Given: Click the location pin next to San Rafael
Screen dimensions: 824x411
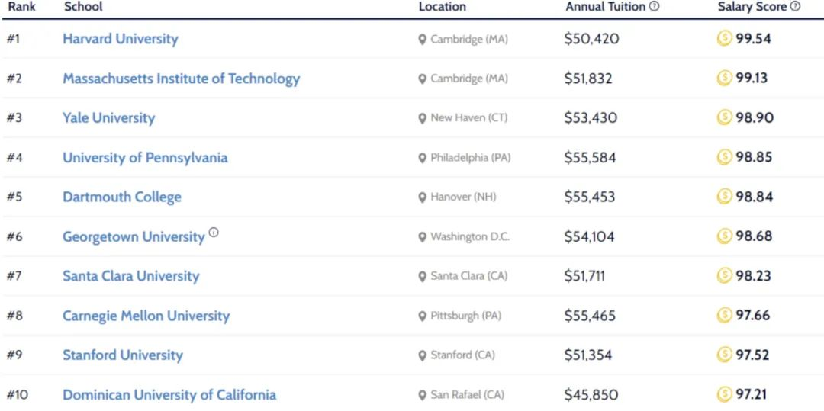Looking at the screenshot, I should coord(423,395).
